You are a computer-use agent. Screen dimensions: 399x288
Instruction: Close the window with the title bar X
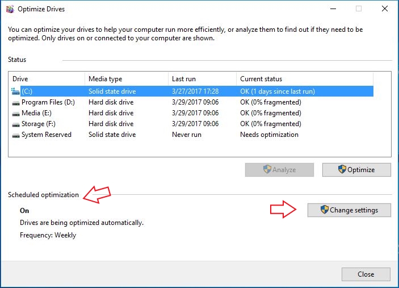click(385, 9)
